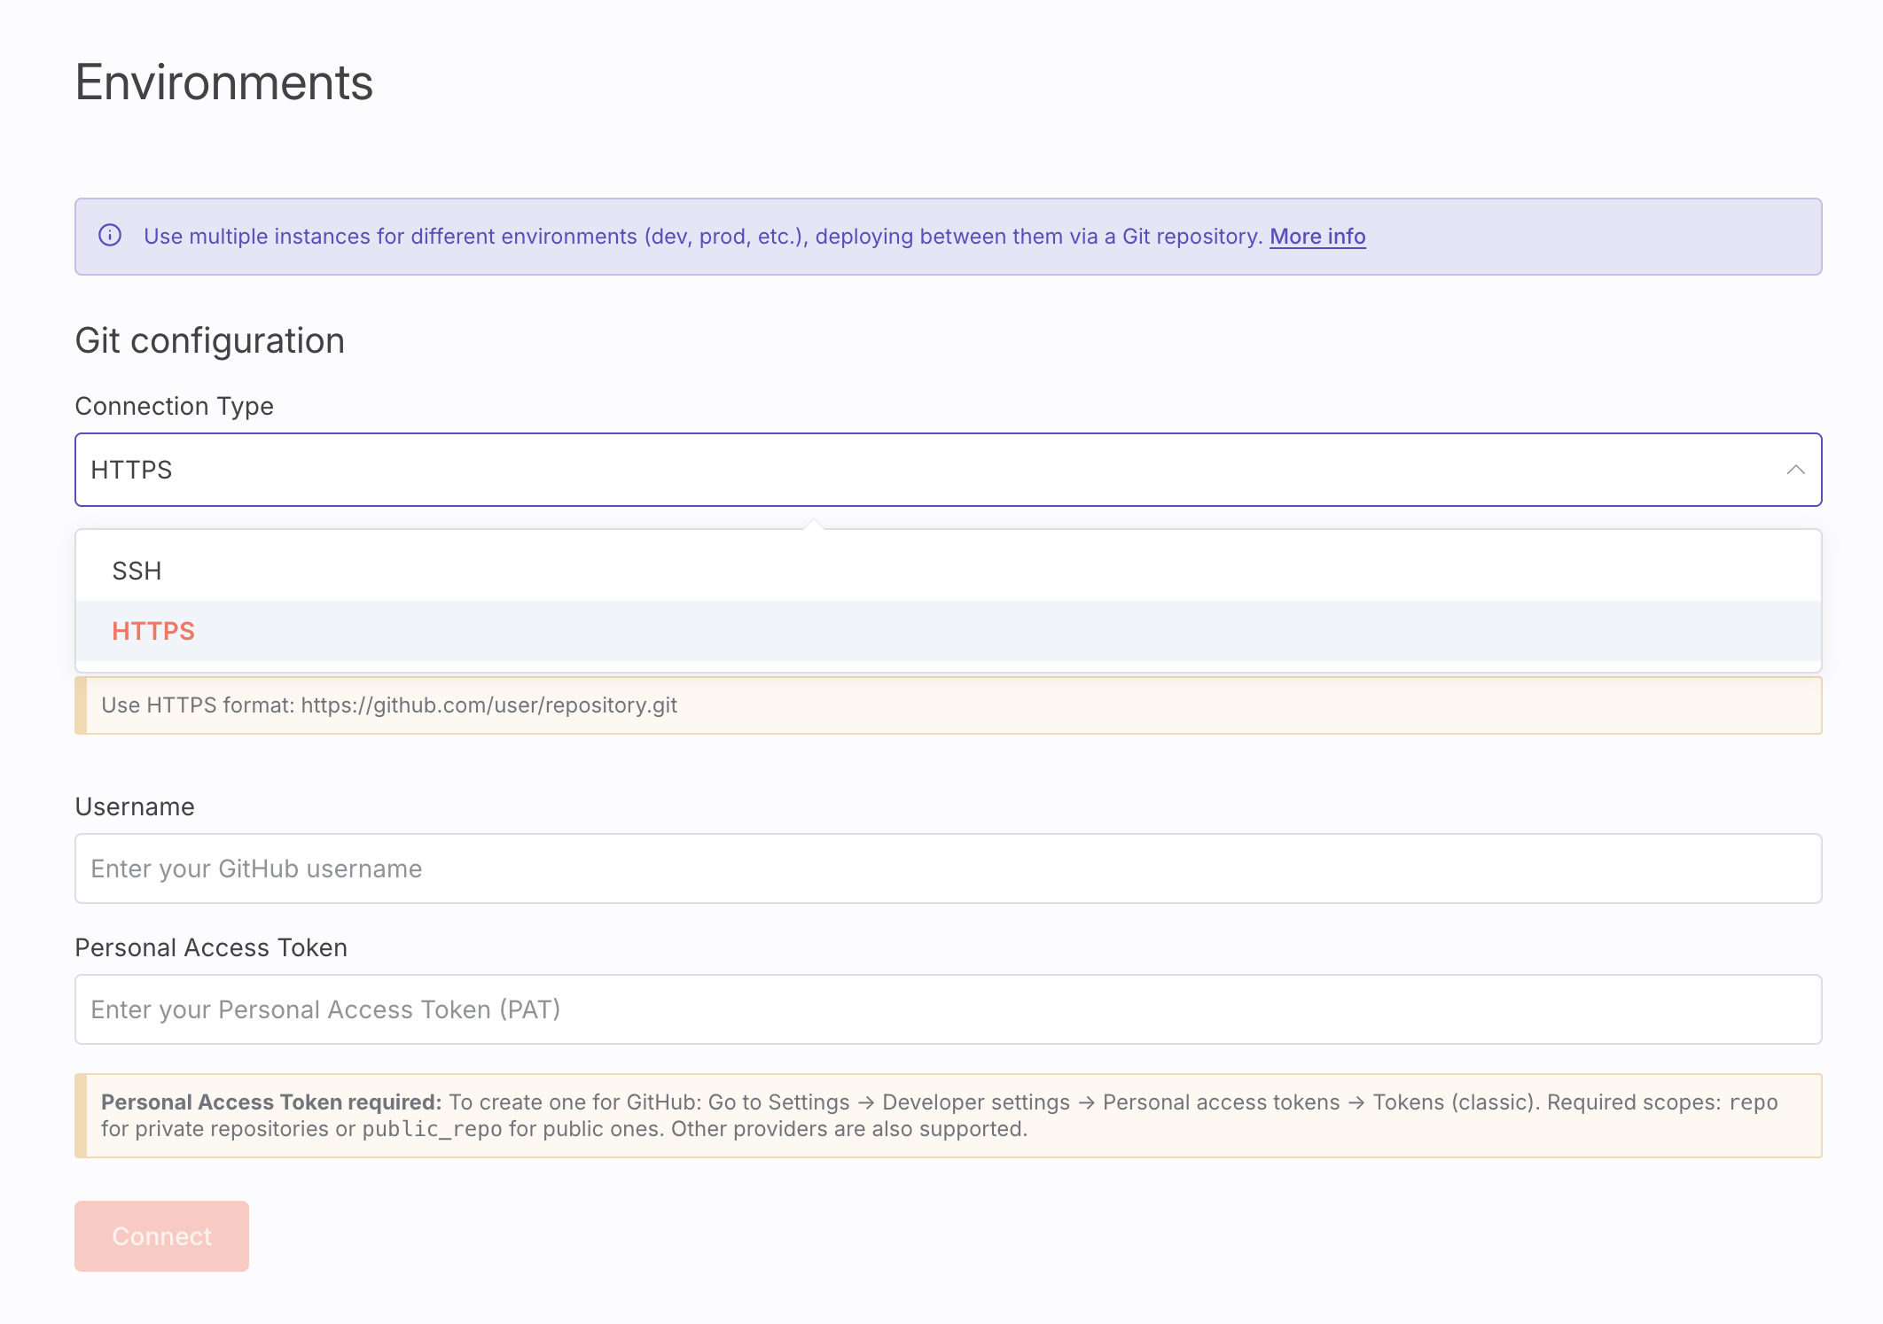Click the example github.com repository URL text

(489, 705)
